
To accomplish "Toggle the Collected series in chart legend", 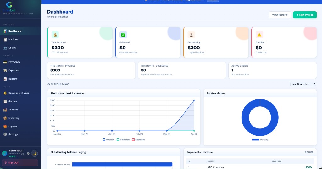I will [x=123, y=140].
